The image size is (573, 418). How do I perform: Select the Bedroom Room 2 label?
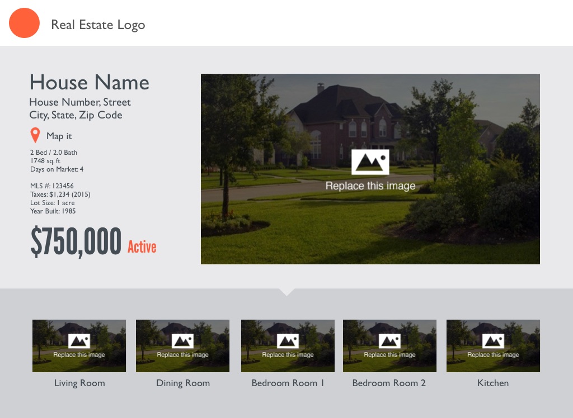389,383
